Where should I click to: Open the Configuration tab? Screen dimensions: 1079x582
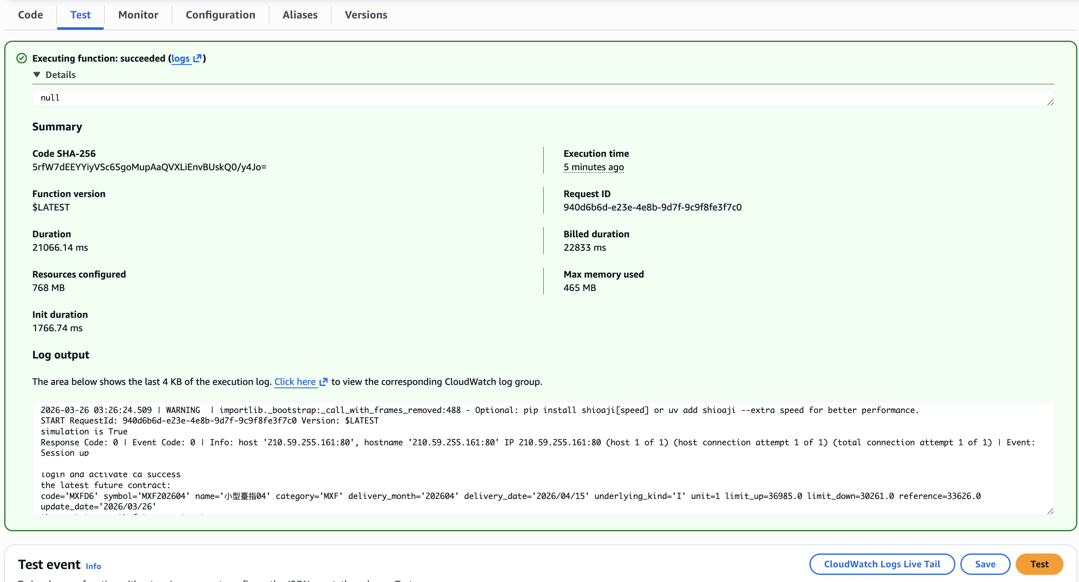pyautogui.click(x=220, y=15)
